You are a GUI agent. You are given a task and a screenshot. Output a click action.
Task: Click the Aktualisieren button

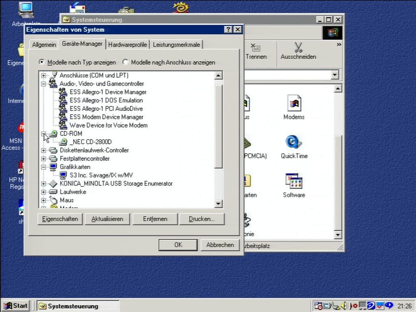pos(107,219)
